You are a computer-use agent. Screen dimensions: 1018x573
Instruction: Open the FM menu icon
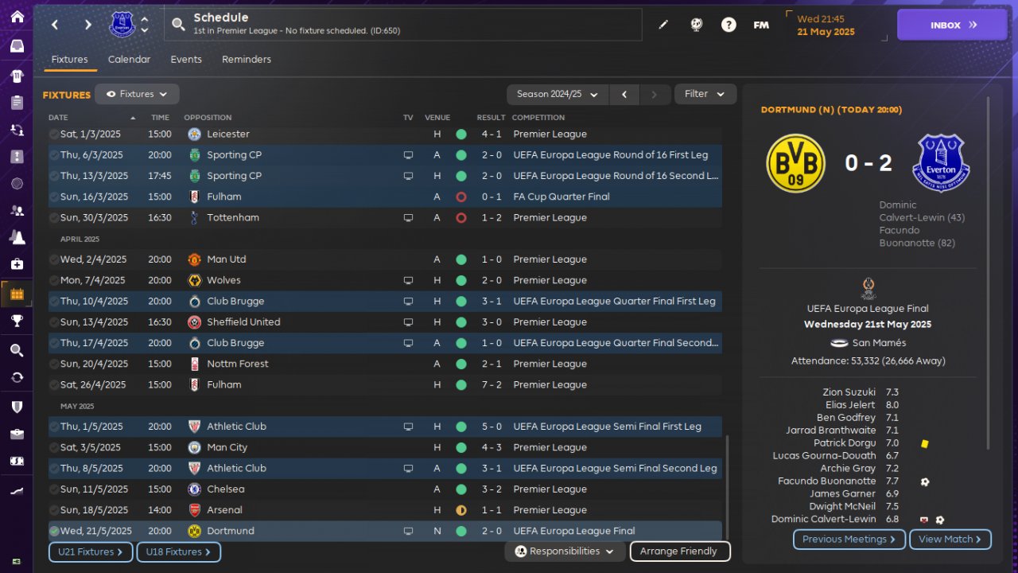pyautogui.click(x=761, y=25)
